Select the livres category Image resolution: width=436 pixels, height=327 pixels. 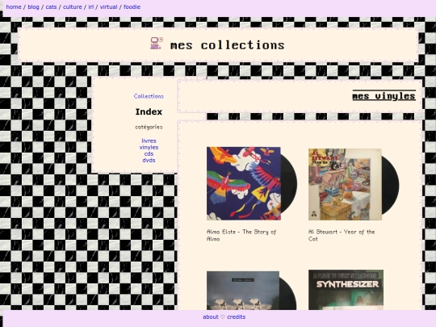click(149, 141)
